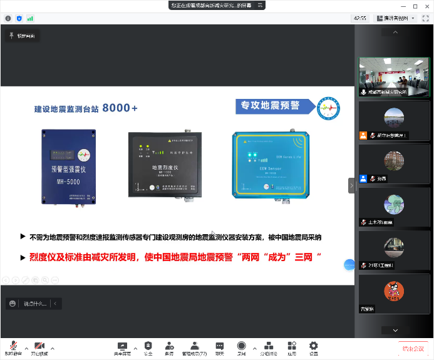Image resolution: width=434 pixels, height=360 pixels.
Task: Click the chat message input field
Action: (34, 304)
